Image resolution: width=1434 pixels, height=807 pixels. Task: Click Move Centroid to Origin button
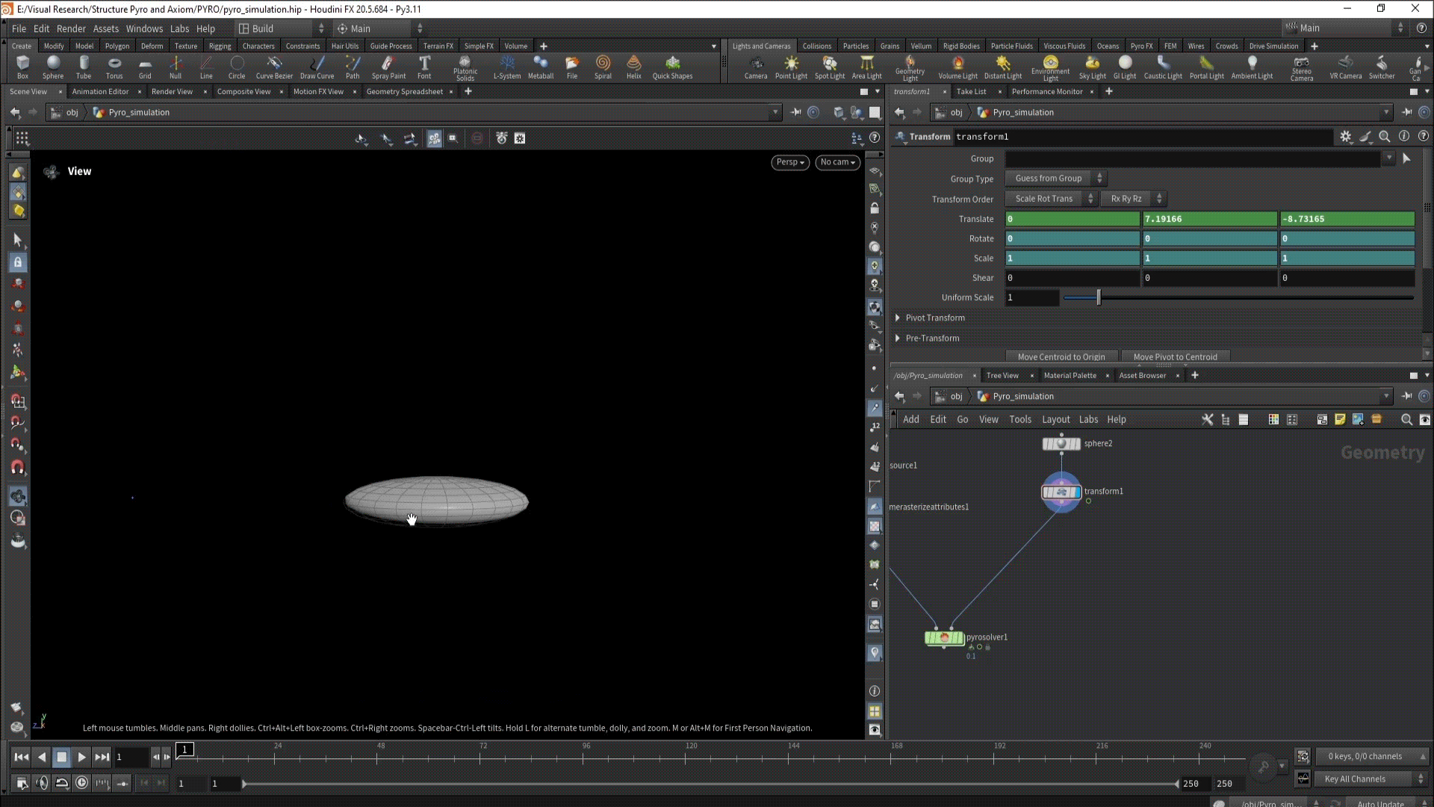coord(1061,357)
